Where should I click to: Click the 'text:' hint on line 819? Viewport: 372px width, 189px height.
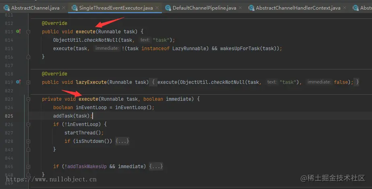[x=272, y=82]
